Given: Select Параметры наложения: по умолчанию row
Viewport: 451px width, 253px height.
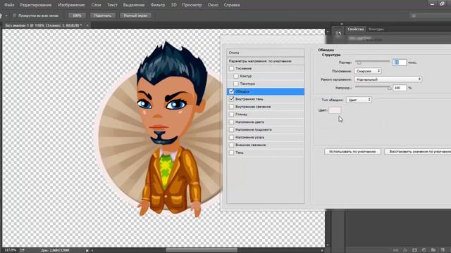Looking at the screenshot, I should [265, 61].
